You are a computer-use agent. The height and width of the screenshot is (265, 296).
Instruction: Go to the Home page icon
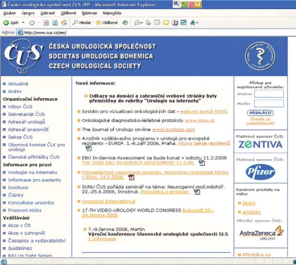[x=64, y=23]
